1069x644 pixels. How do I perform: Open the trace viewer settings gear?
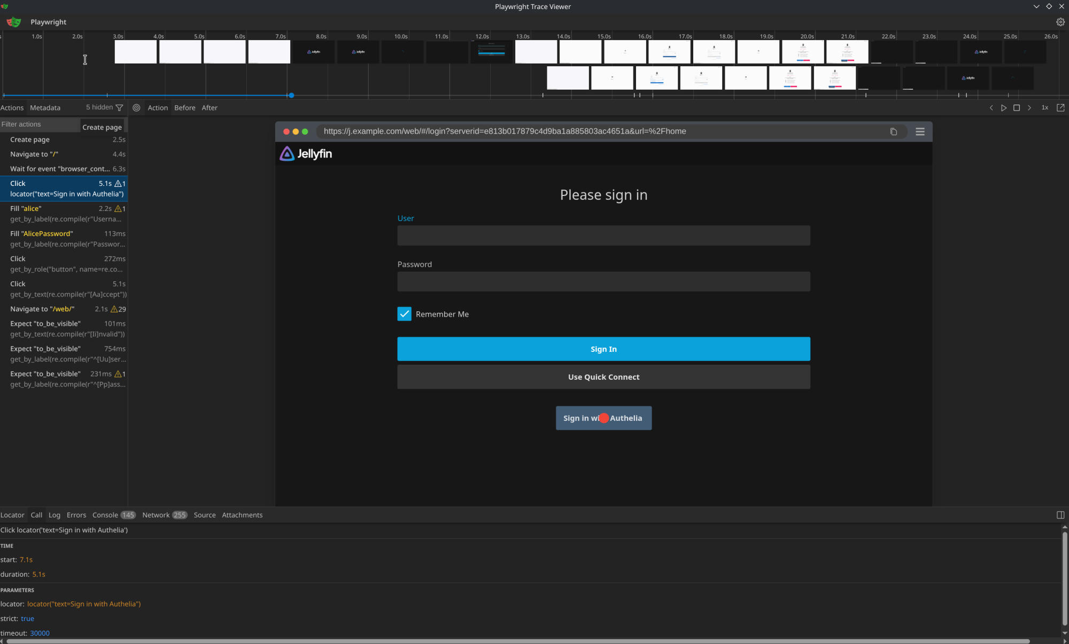coord(1060,22)
